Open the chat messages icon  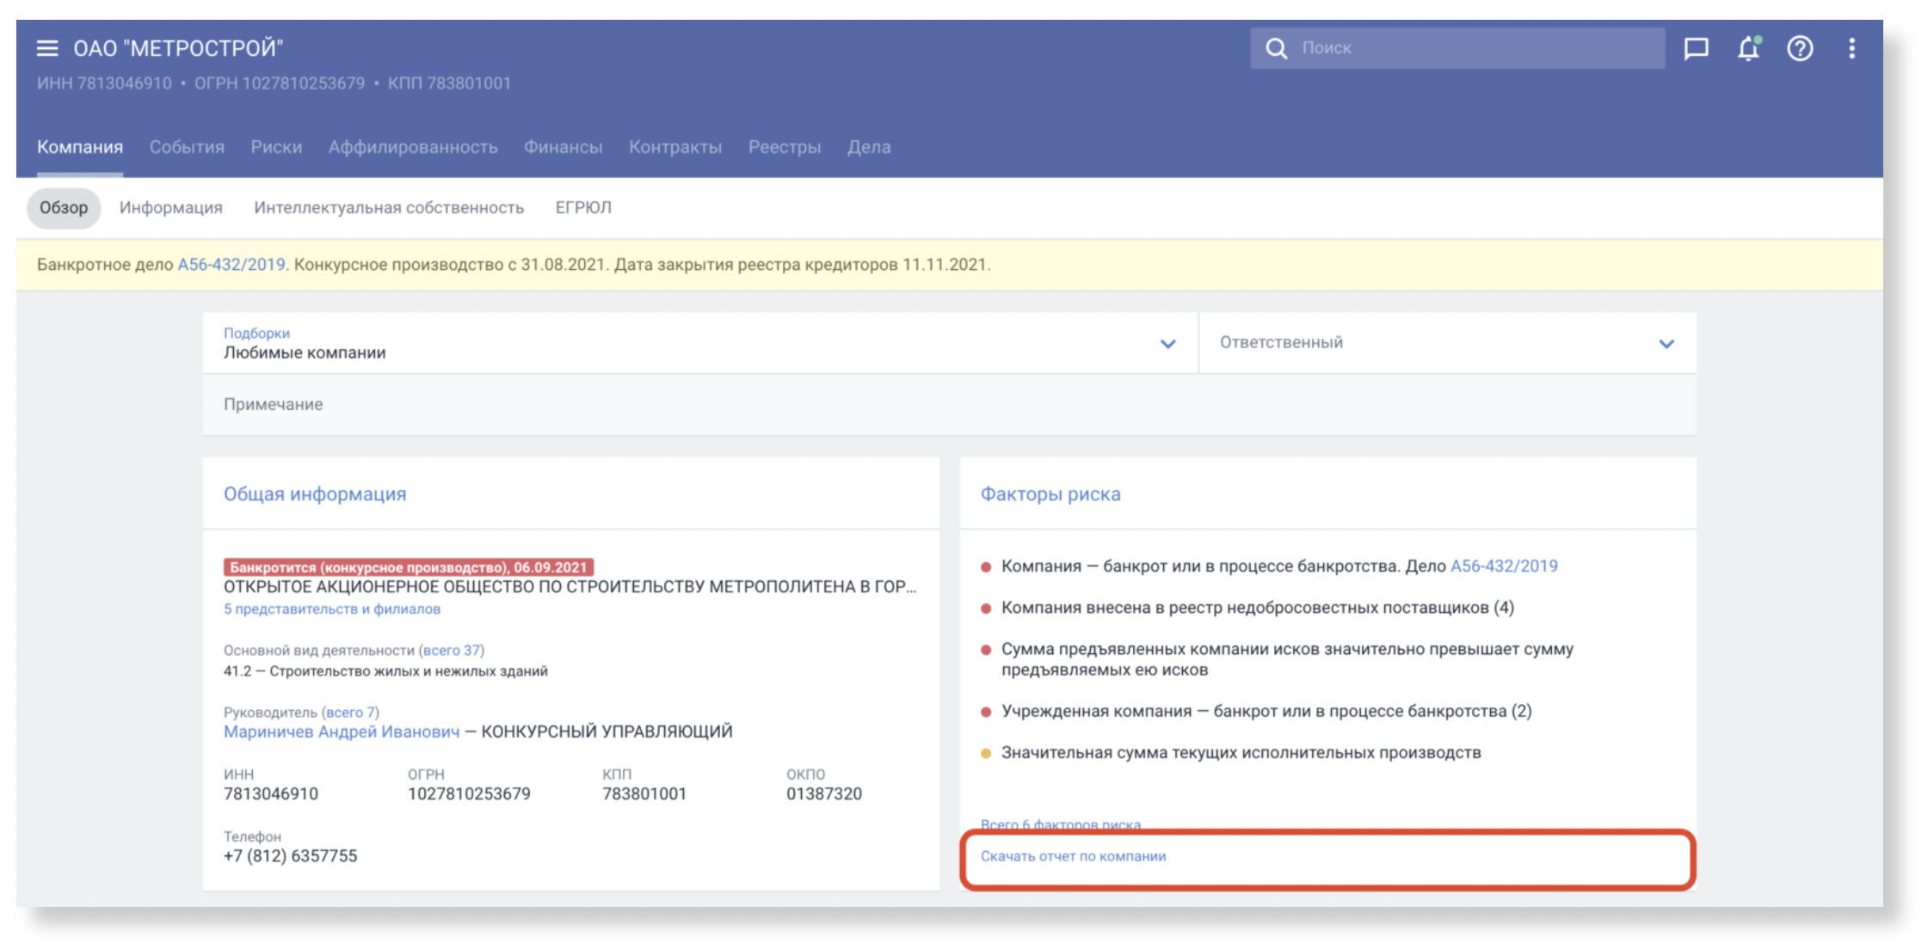(1696, 48)
